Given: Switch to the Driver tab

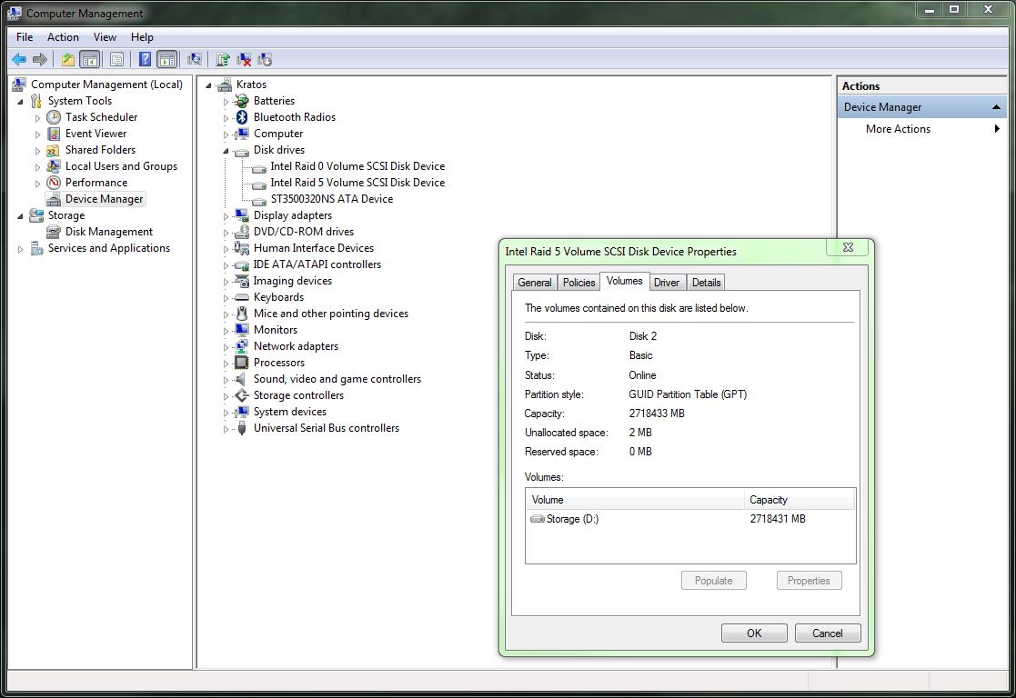Looking at the screenshot, I should click(666, 283).
